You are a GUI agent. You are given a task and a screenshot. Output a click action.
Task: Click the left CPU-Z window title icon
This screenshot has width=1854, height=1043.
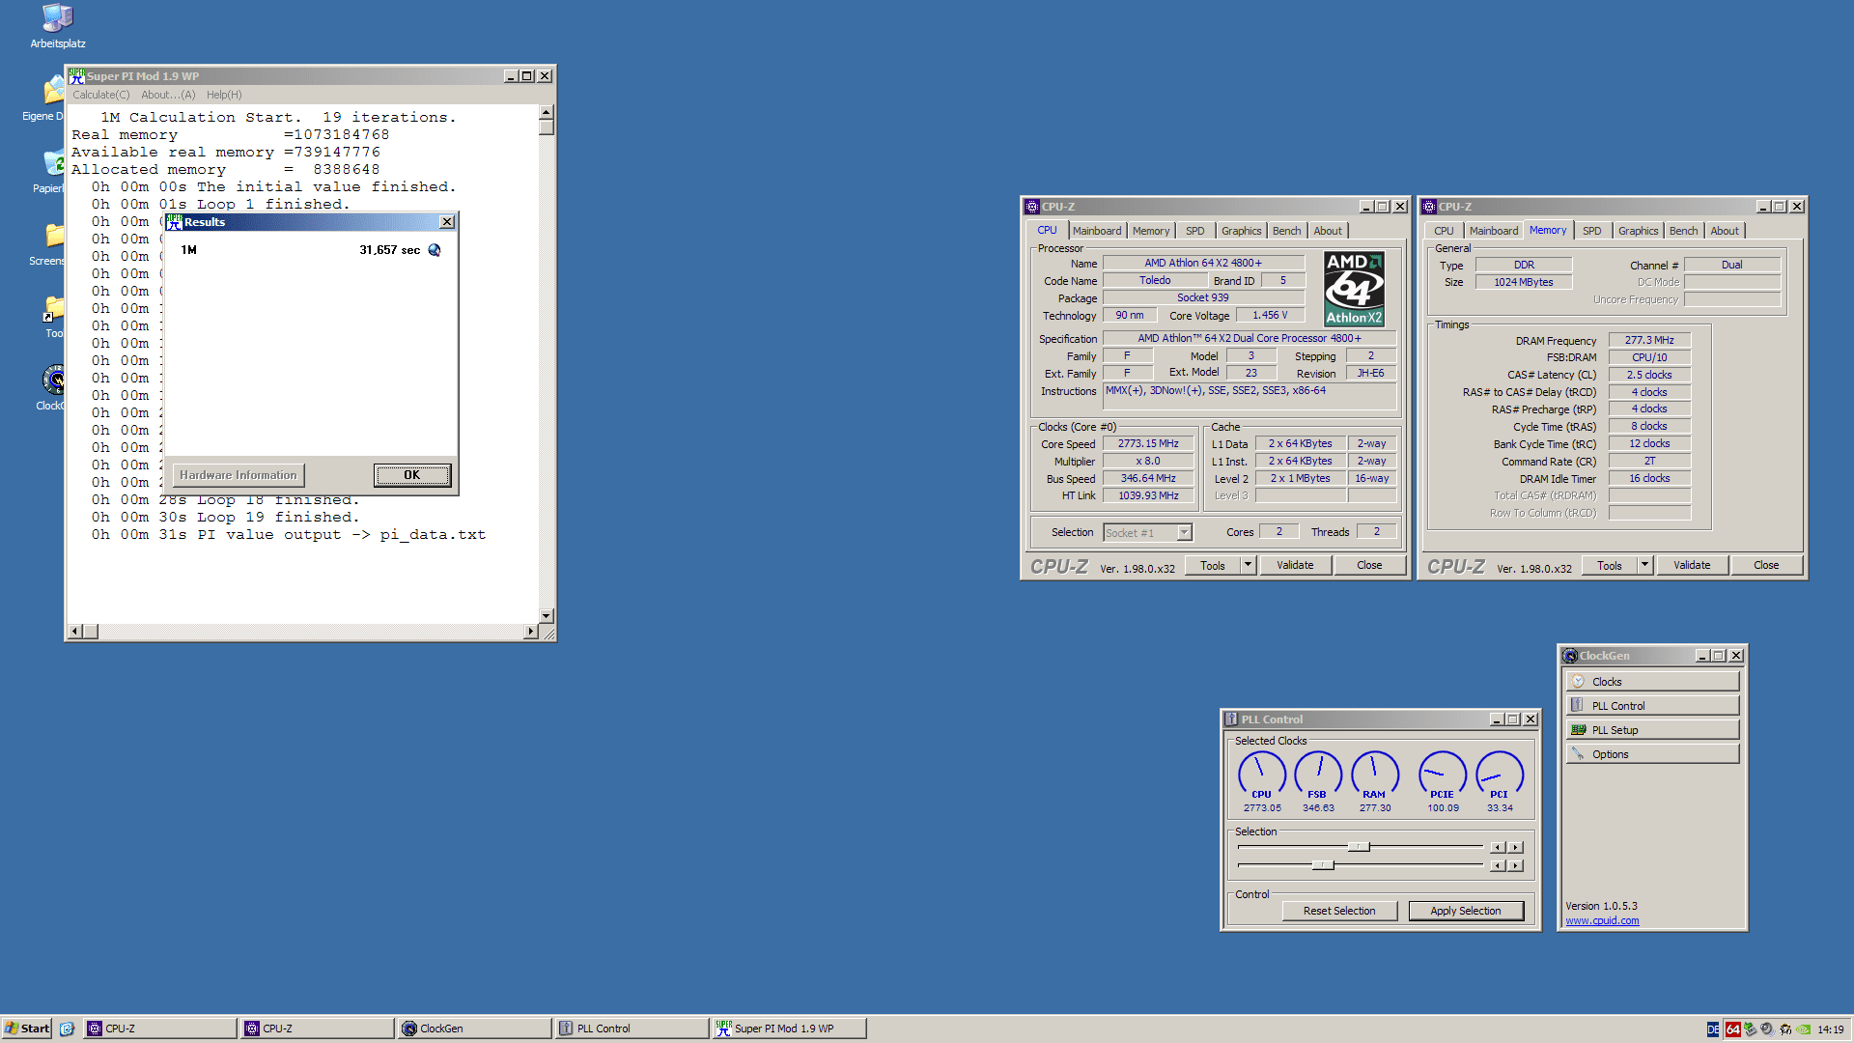1031,207
